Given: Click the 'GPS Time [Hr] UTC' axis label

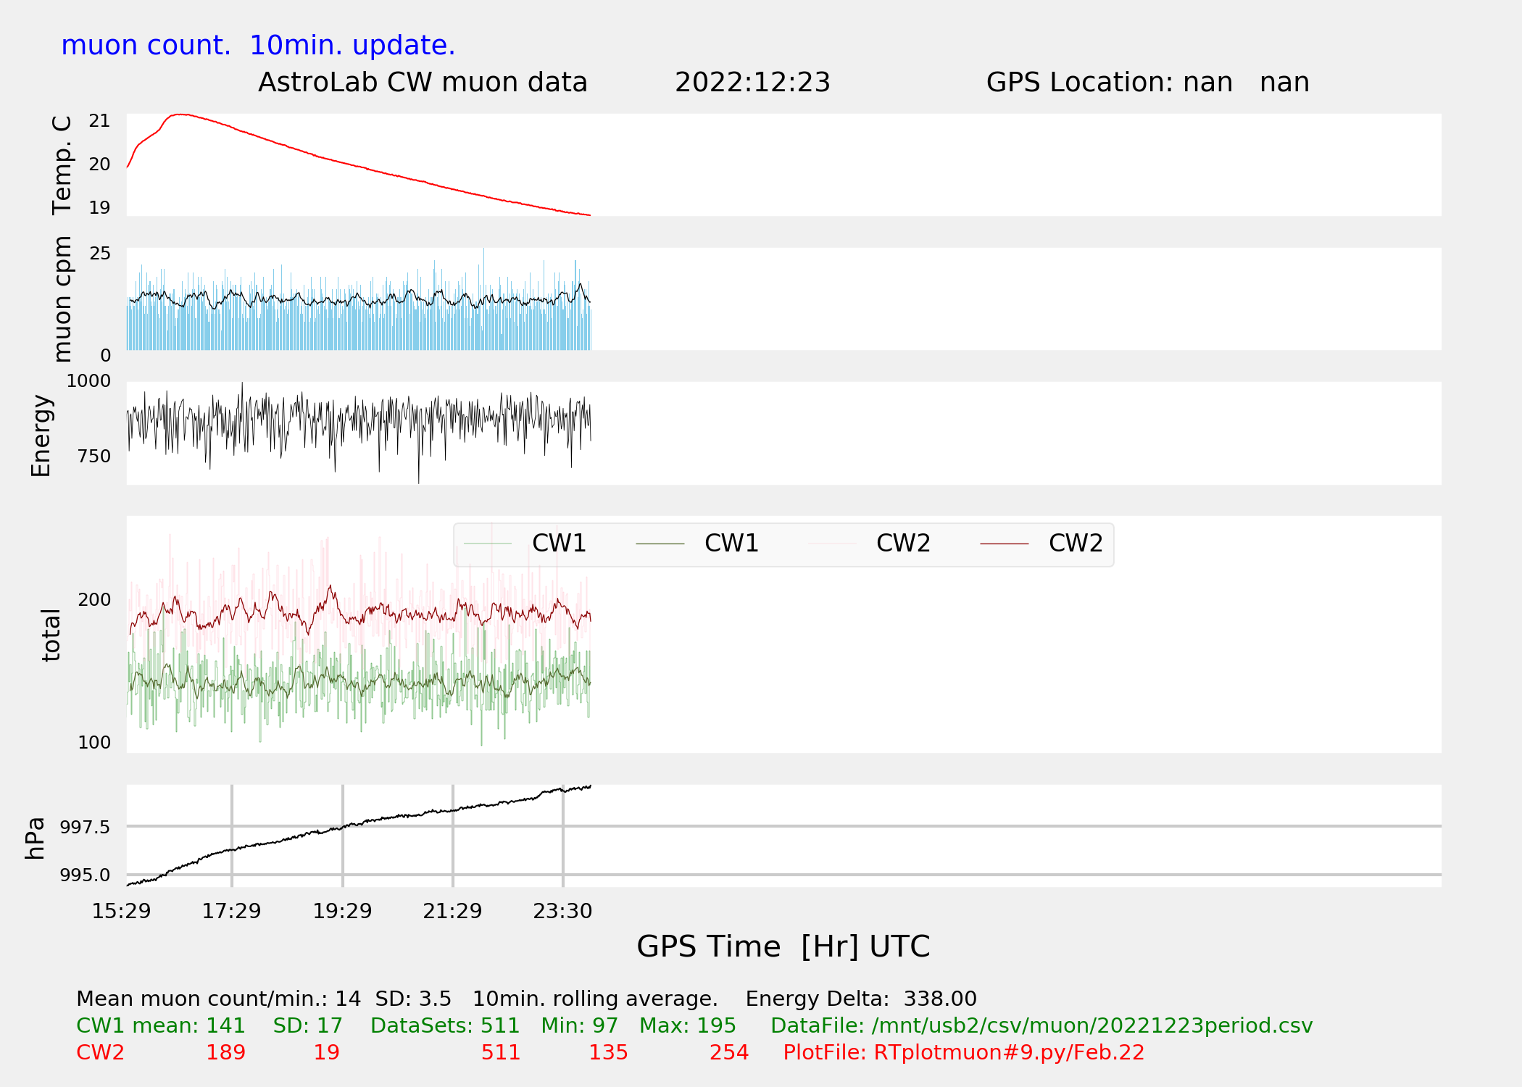Looking at the screenshot, I should 783,946.
